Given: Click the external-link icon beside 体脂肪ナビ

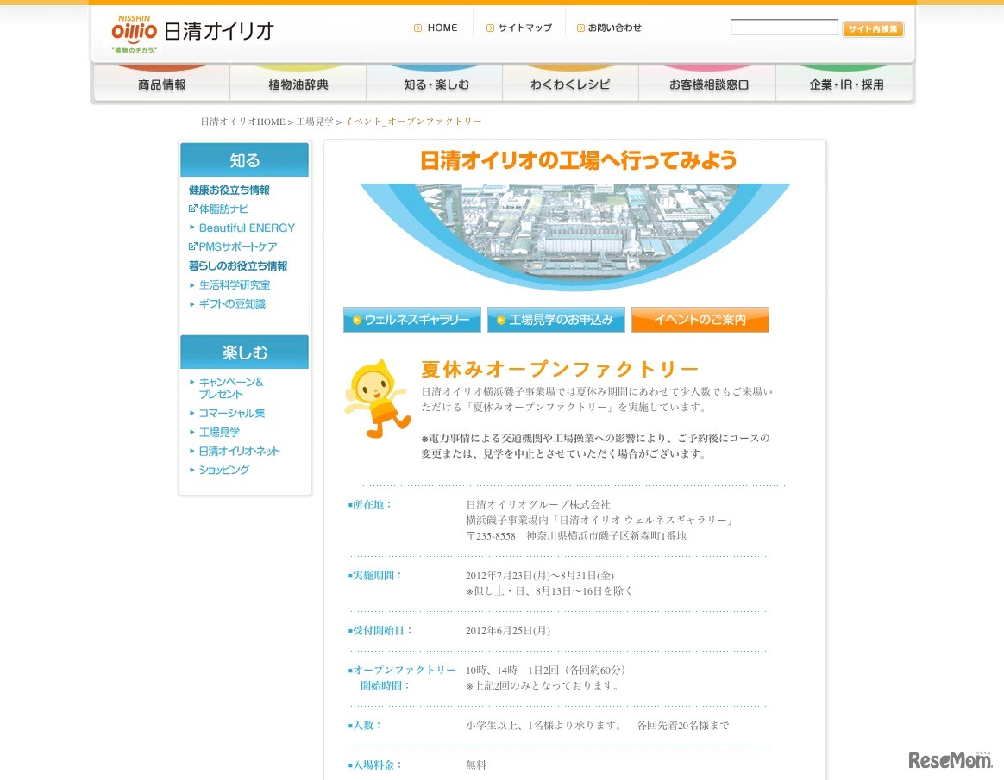Looking at the screenshot, I should [191, 209].
